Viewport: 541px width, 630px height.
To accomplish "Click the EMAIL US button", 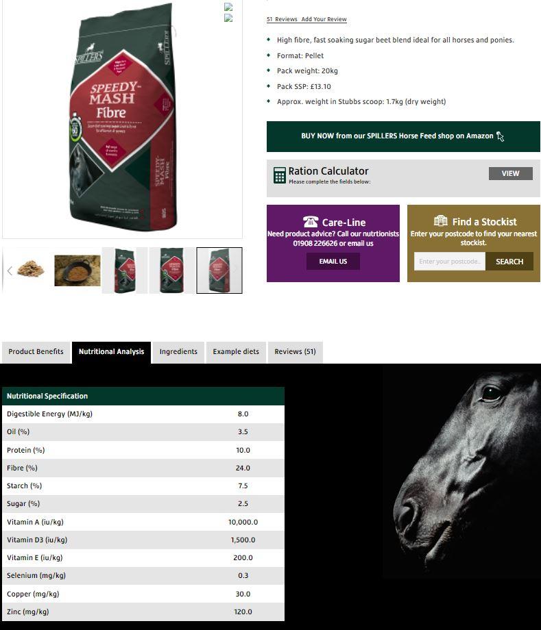I will tap(333, 262).
